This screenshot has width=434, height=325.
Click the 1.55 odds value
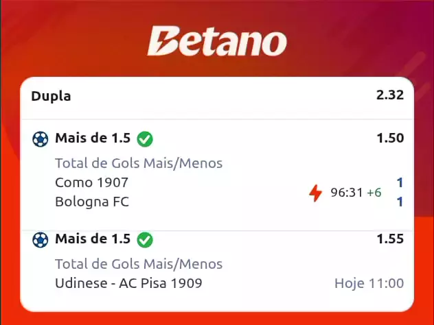click(x=389, y=240)
